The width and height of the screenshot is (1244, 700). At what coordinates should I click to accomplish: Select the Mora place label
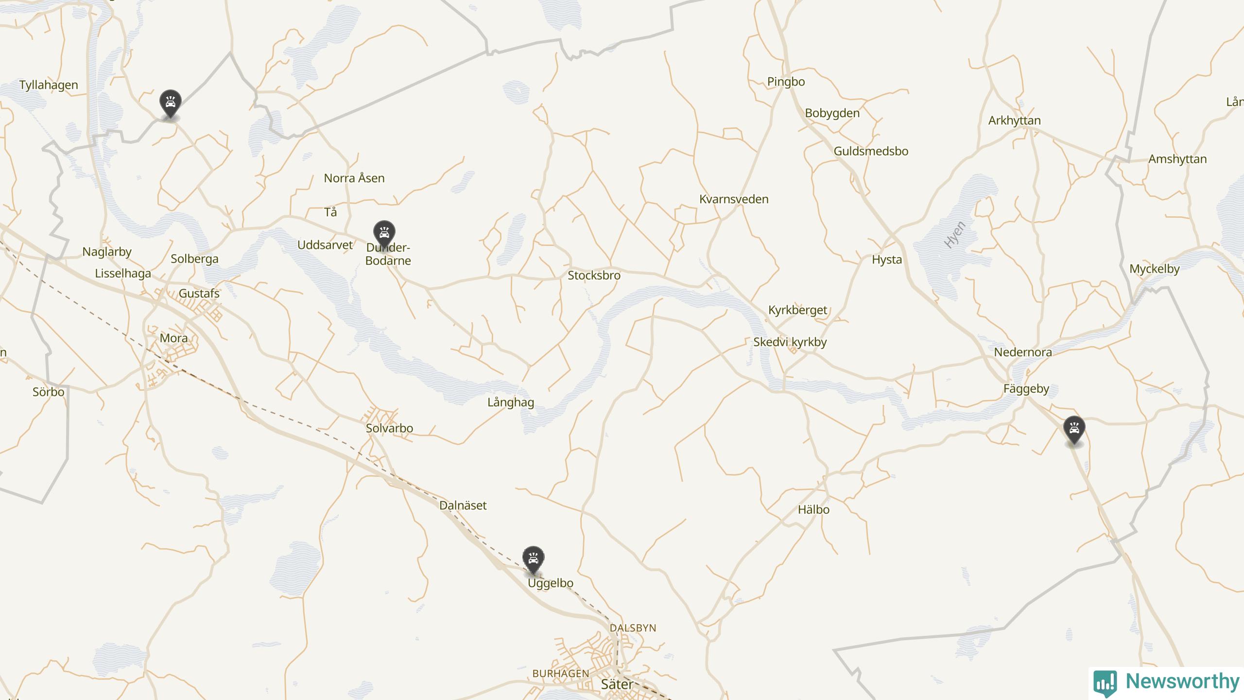pyautogui.click(x=174, y=338)
